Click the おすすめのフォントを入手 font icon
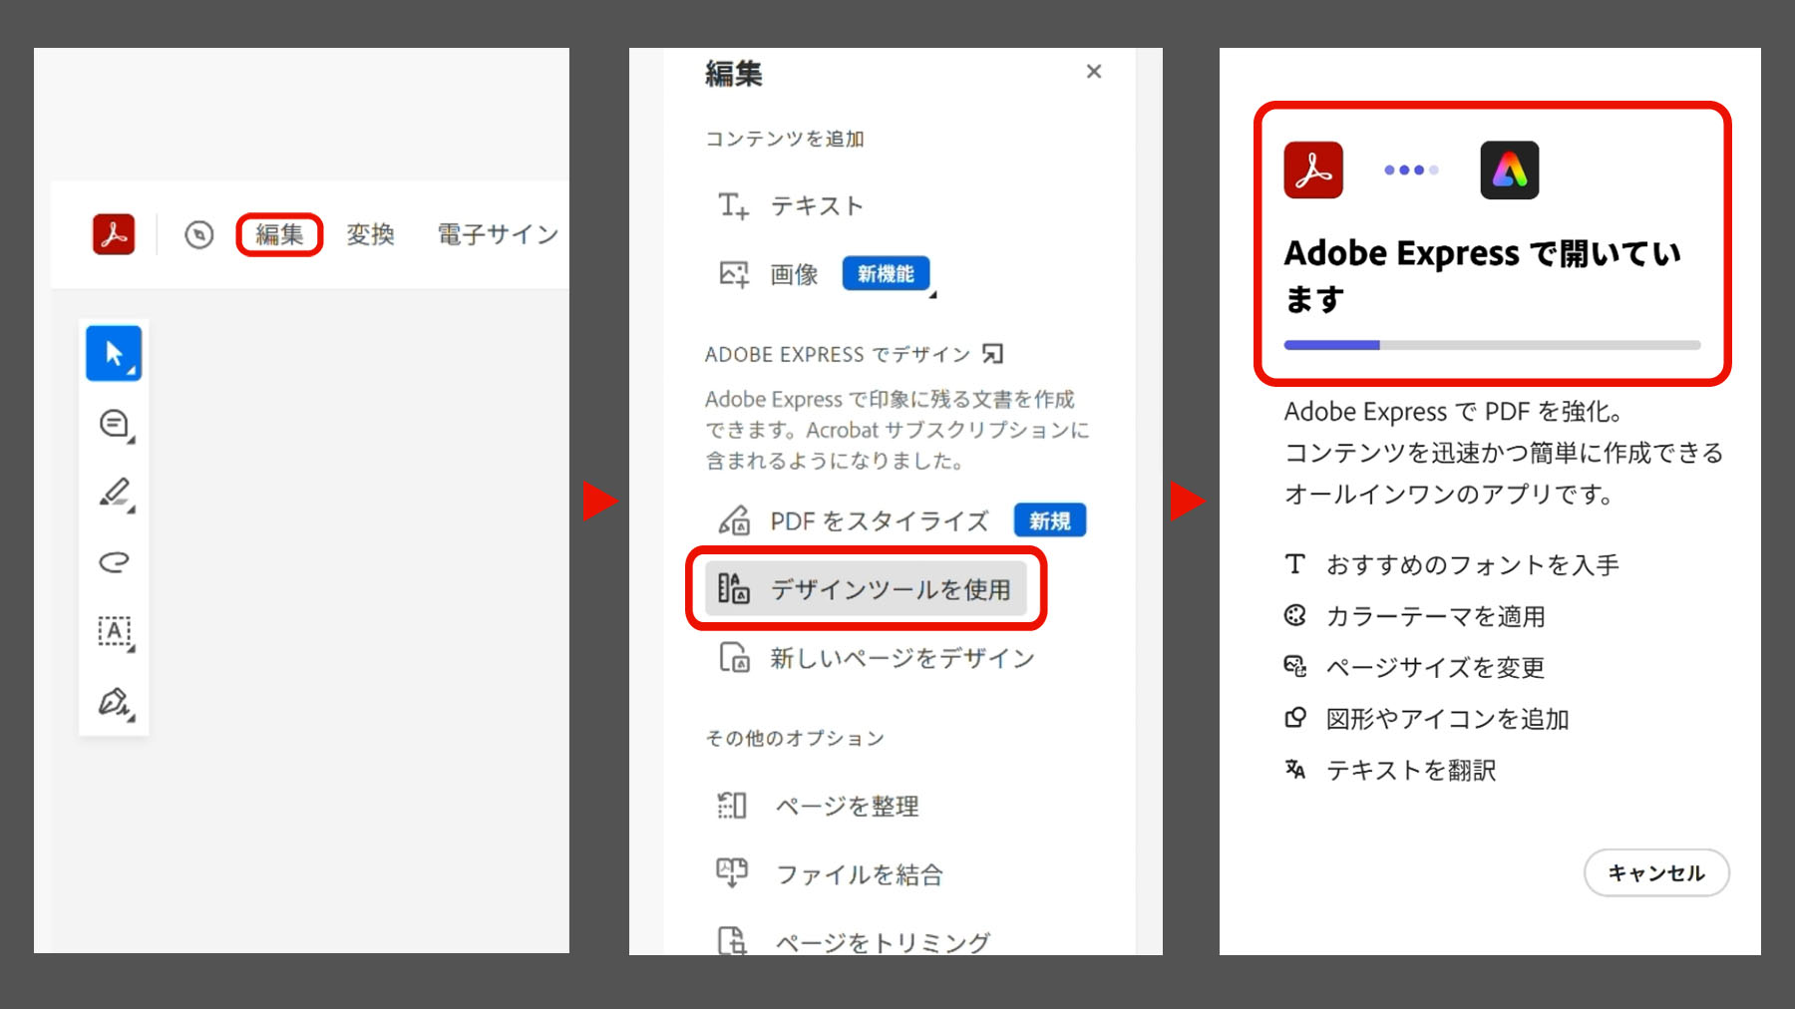1795x1009 pixels. [1295, 564]
